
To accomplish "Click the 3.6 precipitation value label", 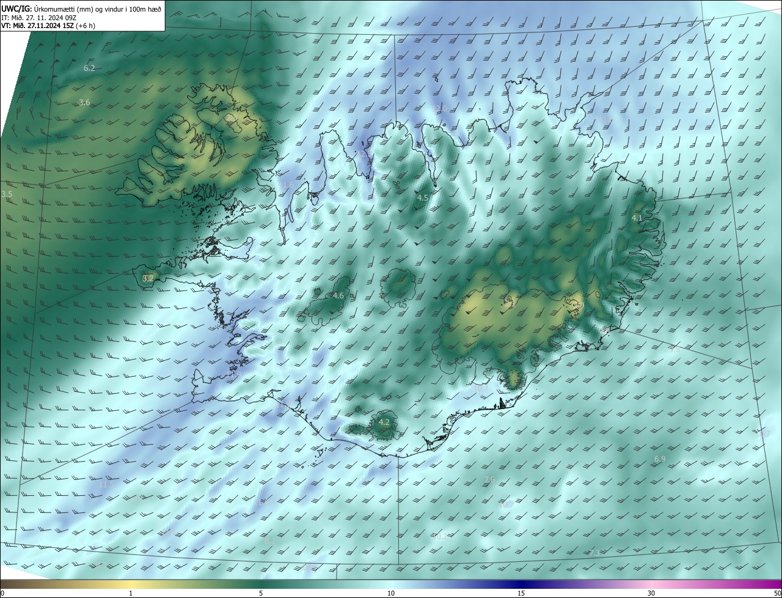I will 85,103.
